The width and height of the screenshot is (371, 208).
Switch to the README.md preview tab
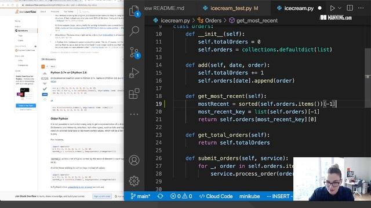click(164, 8)
